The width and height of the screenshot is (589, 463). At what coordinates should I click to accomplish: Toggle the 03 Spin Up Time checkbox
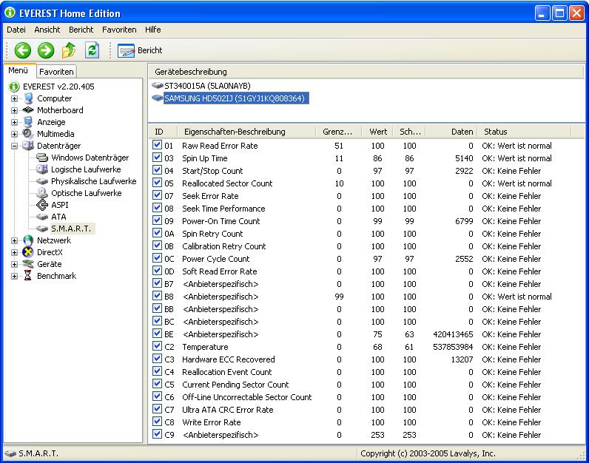point(158,158)
